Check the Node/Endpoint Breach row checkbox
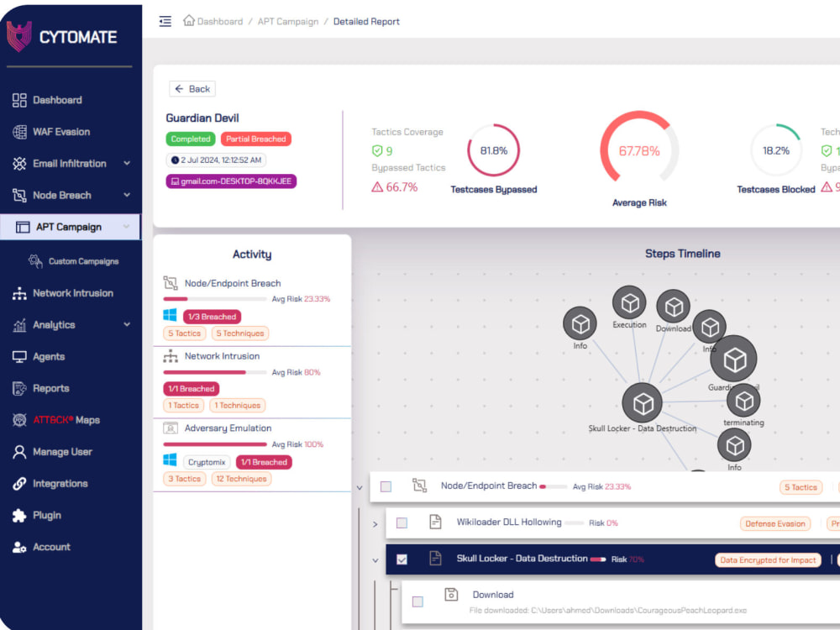The height and width of the screenshot is (630, 840). (x=386, y=486)
